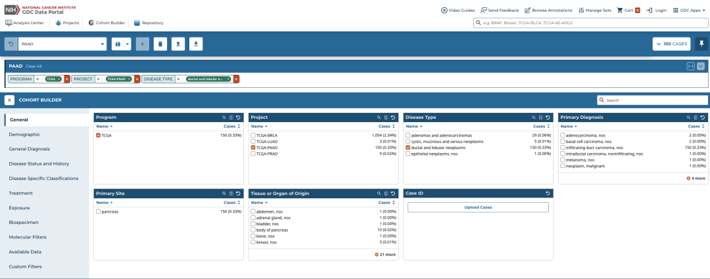
Task: Uncheck ductal and lobular neoplasms checkbox
Action: point(408,148)
